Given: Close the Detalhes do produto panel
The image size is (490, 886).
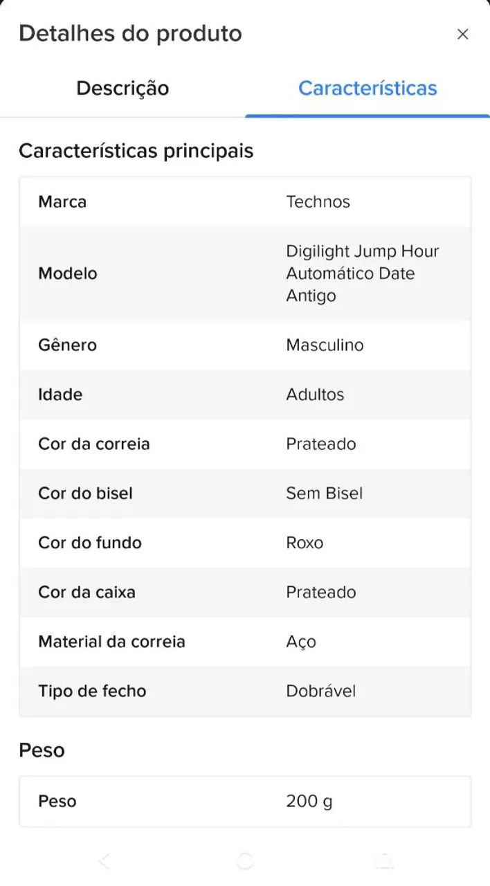Looking at the screenshot, I should 463,34.
